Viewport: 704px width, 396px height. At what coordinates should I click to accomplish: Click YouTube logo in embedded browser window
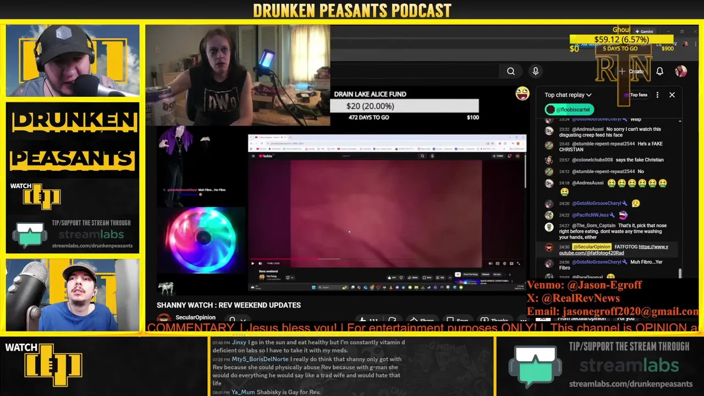coord(266,156)
